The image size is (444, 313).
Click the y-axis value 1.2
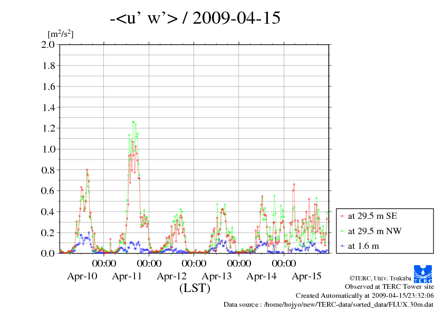[49, 128]
